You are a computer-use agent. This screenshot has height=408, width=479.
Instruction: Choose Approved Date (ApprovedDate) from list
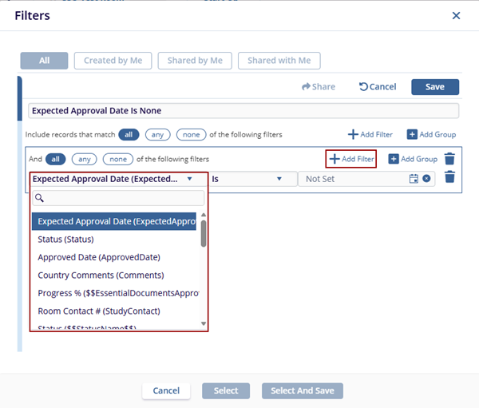99,257
